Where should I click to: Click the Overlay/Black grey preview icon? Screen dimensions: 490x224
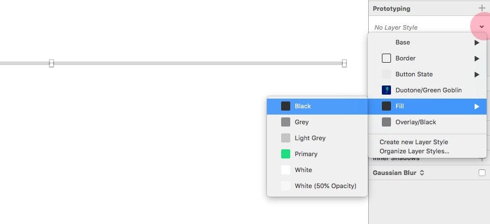tap(386, 122)
